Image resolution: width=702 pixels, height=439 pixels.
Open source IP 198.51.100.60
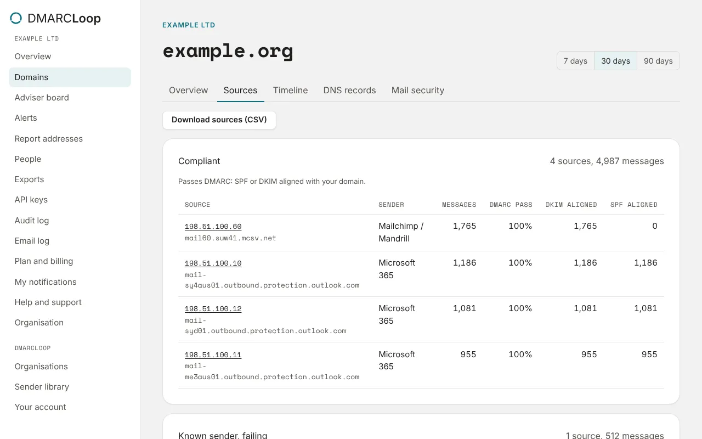(x=213, y=227)
